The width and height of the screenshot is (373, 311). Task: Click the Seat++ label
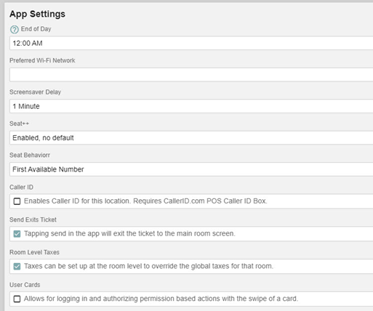point(19,124)
